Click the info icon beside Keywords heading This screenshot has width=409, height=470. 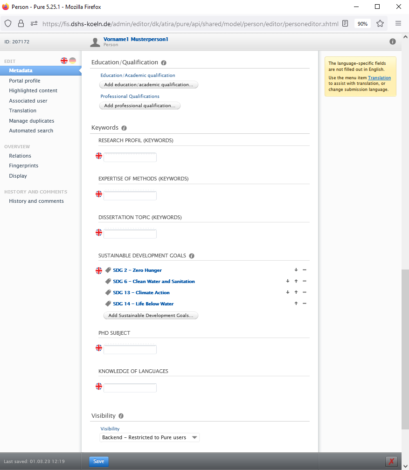tap(124, 128)
